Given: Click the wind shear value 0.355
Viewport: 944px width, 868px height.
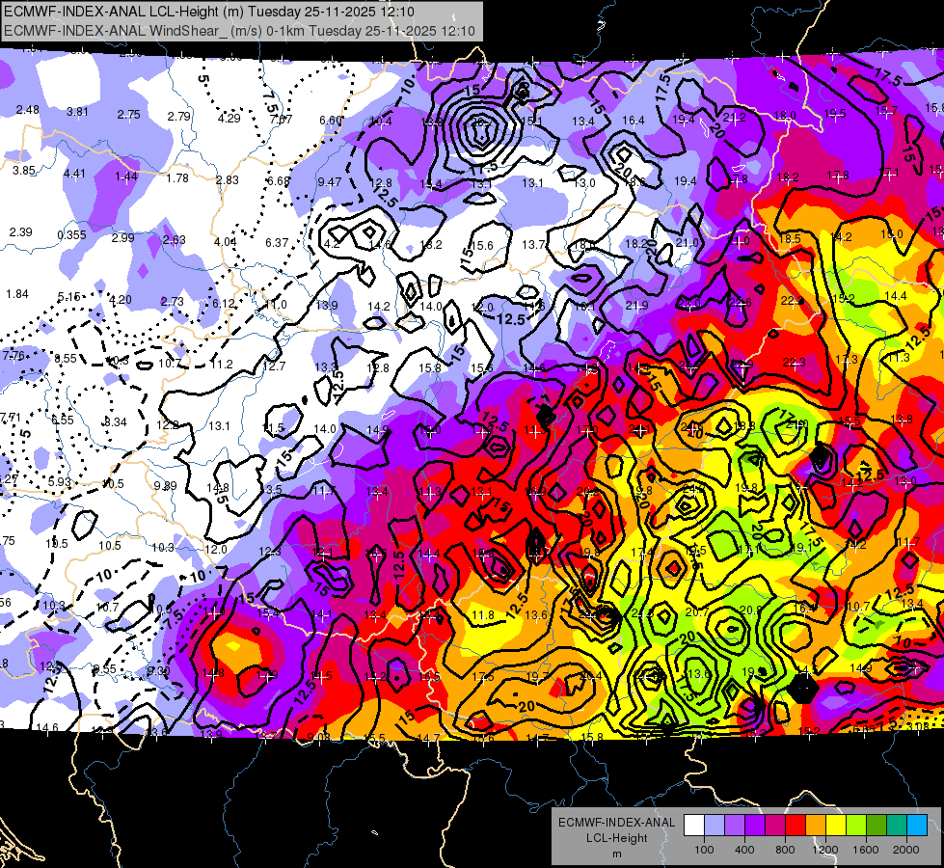Looking at the screenshot, I should (71, 235).
